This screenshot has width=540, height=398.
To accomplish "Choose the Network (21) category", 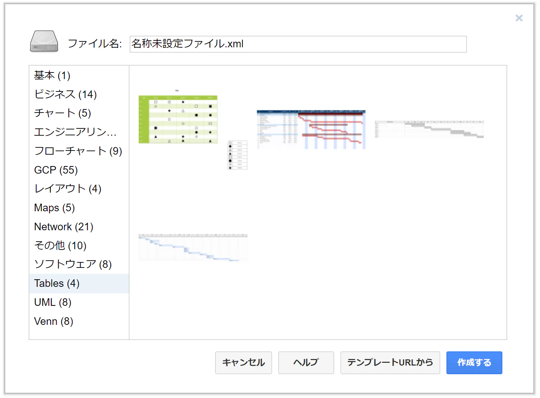I will point(79,227).
